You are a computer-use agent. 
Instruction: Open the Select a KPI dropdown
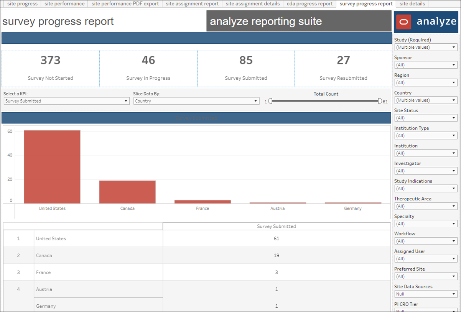tap(66, 101)
